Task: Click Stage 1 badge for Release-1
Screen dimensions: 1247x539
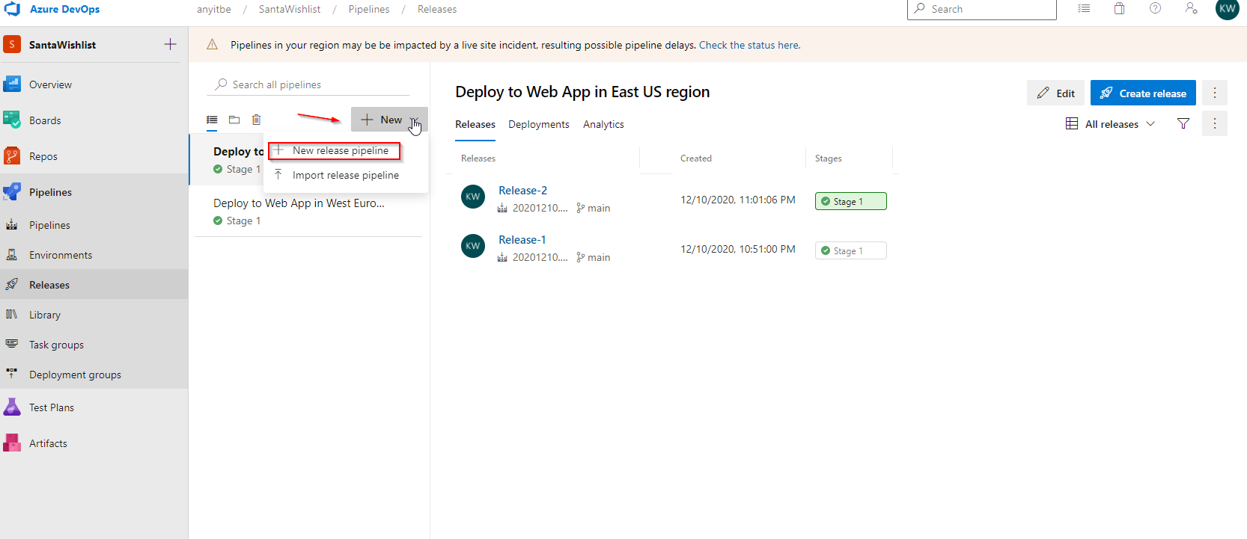Action: tap(850, 250)
